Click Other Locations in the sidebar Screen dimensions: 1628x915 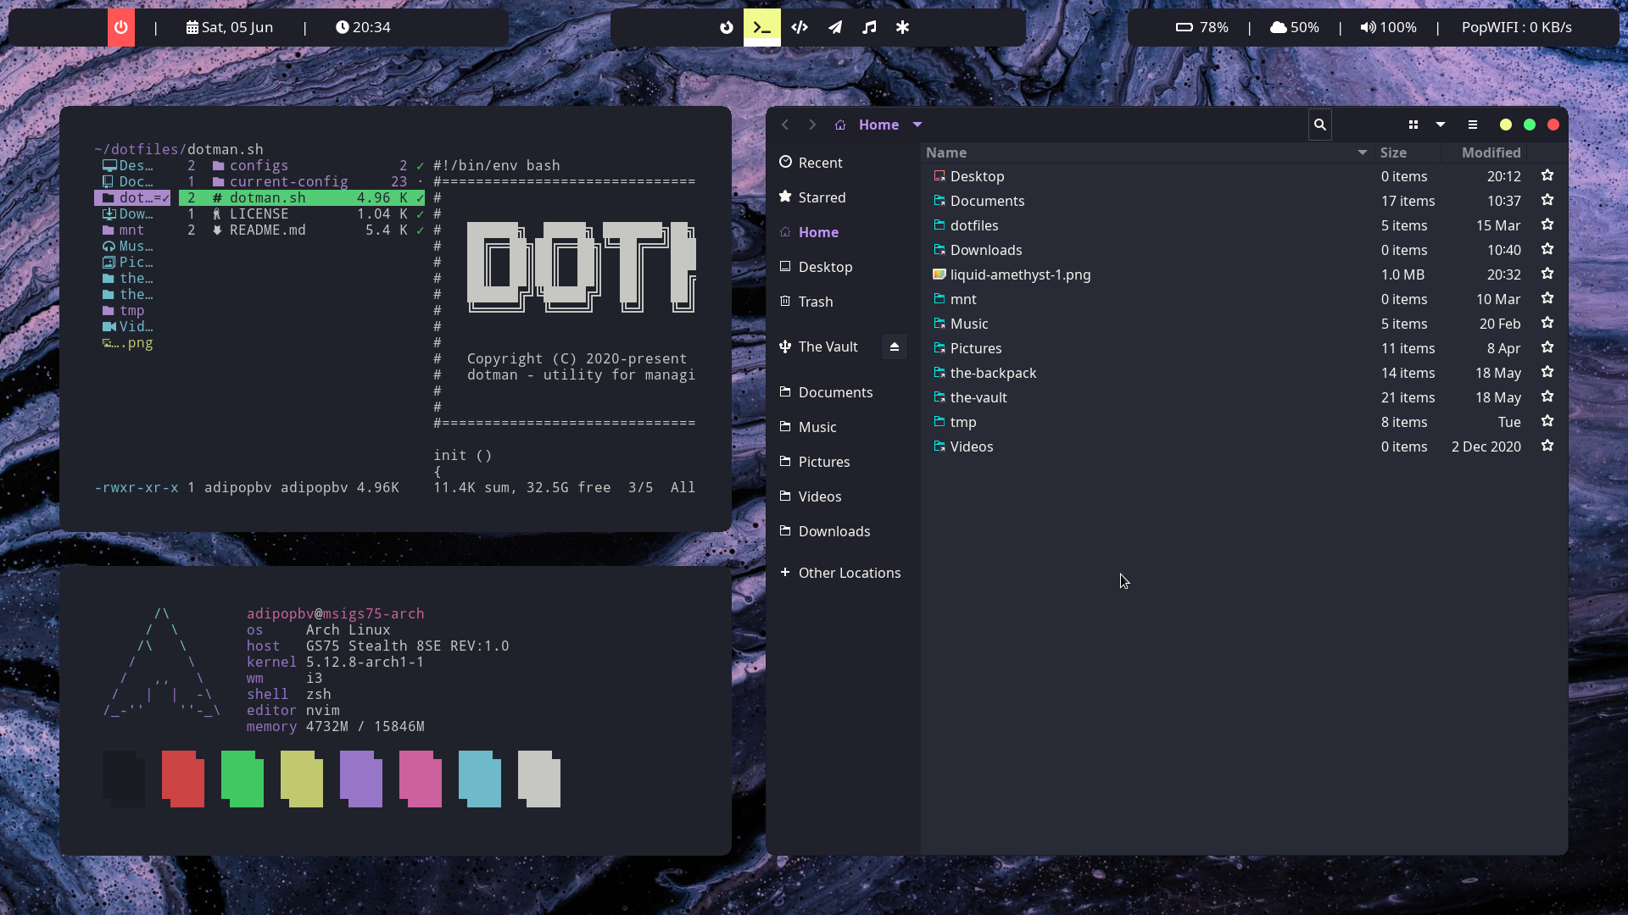tap(849, 573)
